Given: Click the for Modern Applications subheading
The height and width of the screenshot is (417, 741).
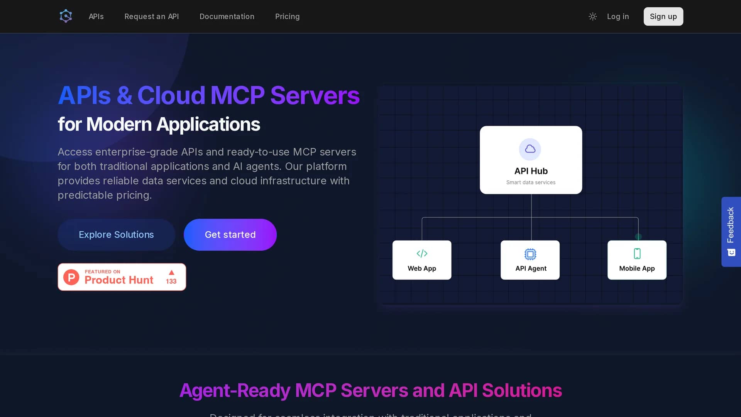Looking at the screenshot, I should pos(159,124).
